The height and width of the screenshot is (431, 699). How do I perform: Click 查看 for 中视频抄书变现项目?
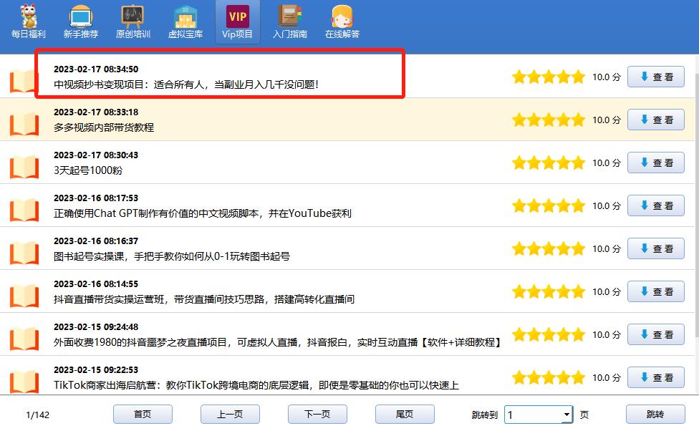pos(656,77)
